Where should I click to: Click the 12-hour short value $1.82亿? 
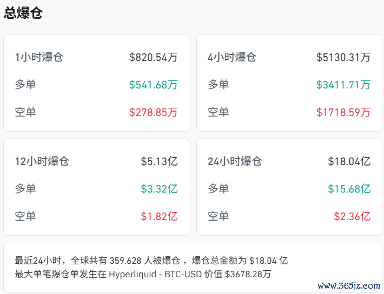[x=159, y=216]
